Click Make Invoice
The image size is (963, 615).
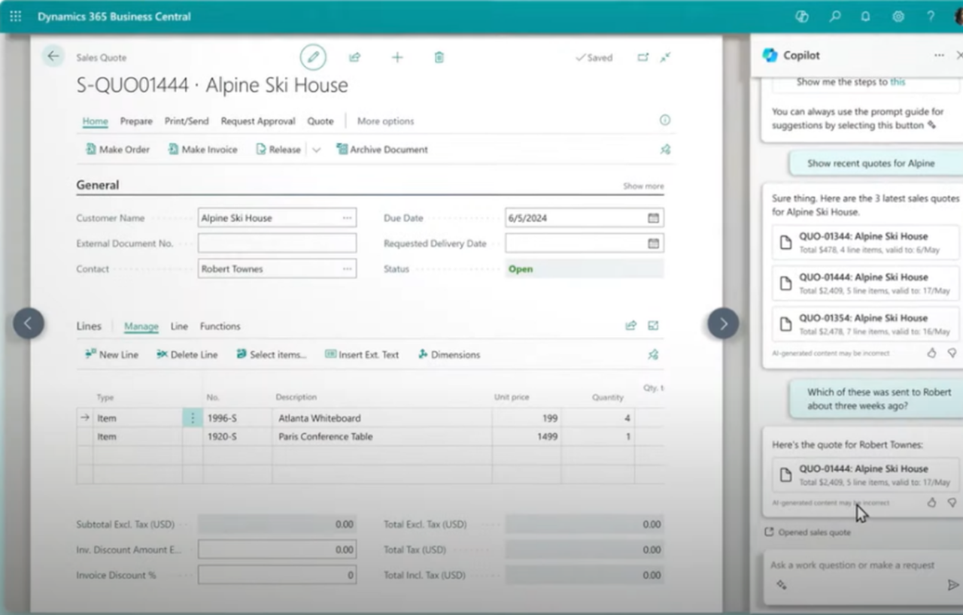coord(202,150)
